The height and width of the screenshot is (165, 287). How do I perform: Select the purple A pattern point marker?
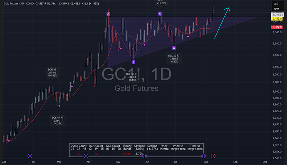point(108,14)
